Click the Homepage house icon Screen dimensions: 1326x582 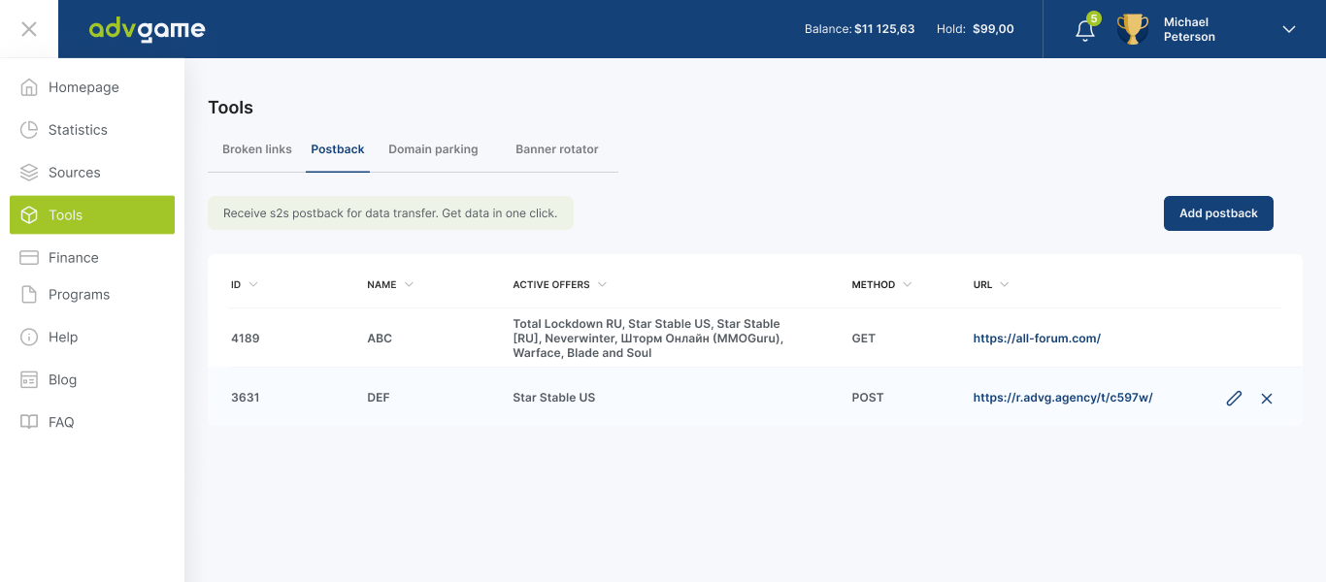click(29, 87)
